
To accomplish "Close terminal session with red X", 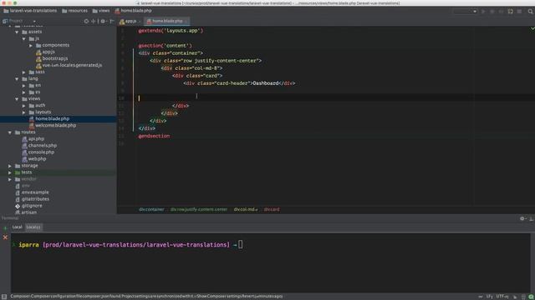I will point(5,237).
